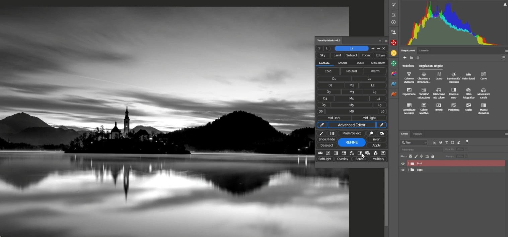The height and width of the screenshot is (237, 508).
Task: Expand the Post group folder
Action: pos(408,164)
